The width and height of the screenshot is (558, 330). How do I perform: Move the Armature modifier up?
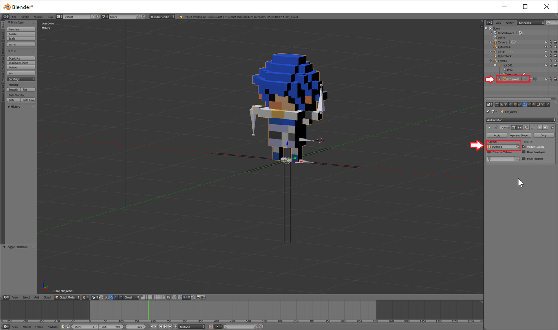540,128
